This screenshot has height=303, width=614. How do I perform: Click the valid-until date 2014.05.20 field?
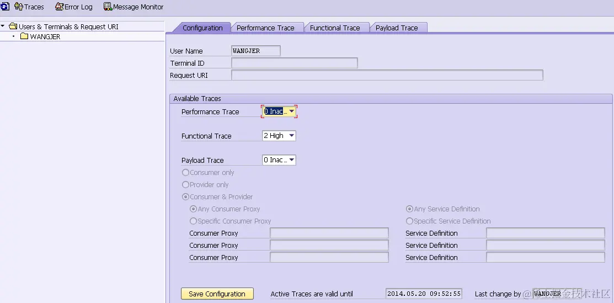pyautogui.click(x=424, y=294)
